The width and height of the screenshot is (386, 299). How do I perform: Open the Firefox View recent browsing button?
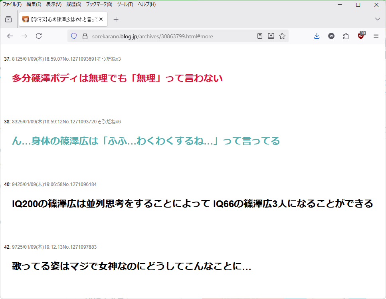pyautogui.click(x=8, y=19)
